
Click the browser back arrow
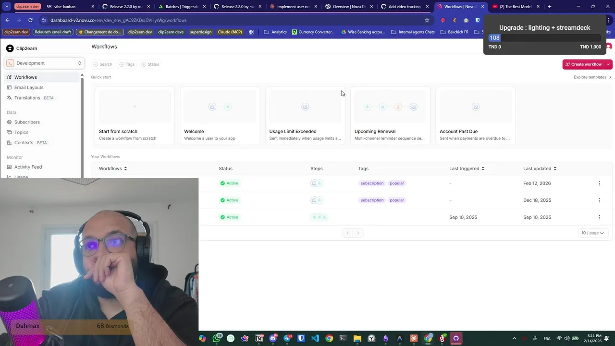[7, 20]
